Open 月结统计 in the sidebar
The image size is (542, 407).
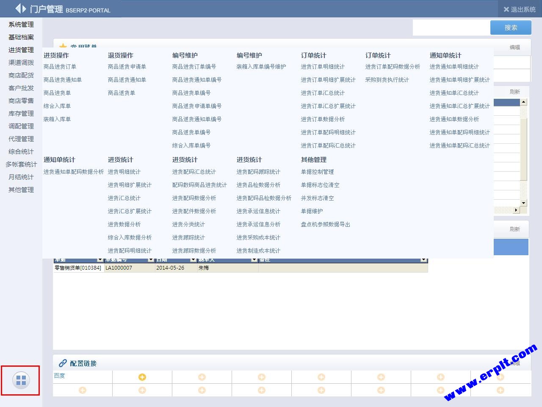tap(21, 177)
